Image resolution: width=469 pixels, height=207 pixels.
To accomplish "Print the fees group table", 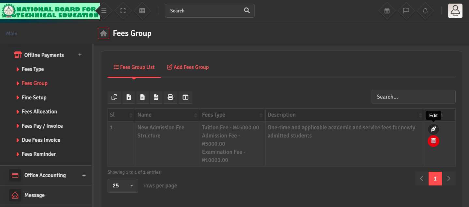I will 170,97.
